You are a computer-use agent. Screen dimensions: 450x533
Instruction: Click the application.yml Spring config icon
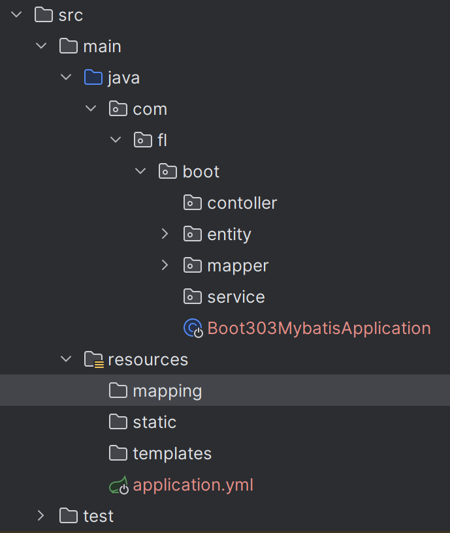[119, 485]
